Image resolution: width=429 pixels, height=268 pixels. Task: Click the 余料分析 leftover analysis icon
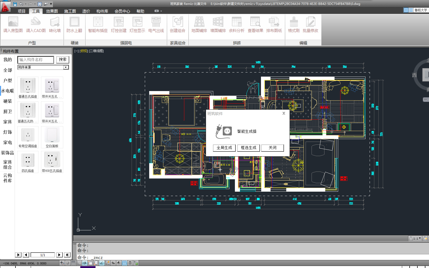pos(236,25)
